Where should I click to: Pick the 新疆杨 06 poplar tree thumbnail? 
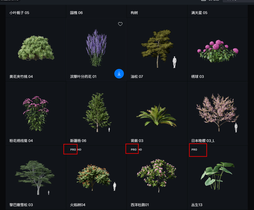click(x=96, y=112)
